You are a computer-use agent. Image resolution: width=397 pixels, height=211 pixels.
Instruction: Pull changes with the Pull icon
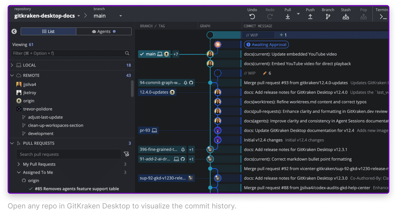click(288, 17)
